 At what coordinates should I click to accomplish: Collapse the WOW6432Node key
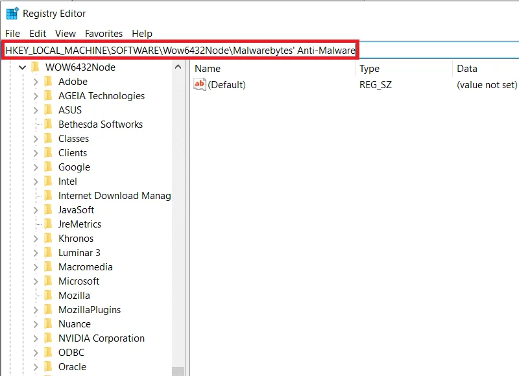22,67
